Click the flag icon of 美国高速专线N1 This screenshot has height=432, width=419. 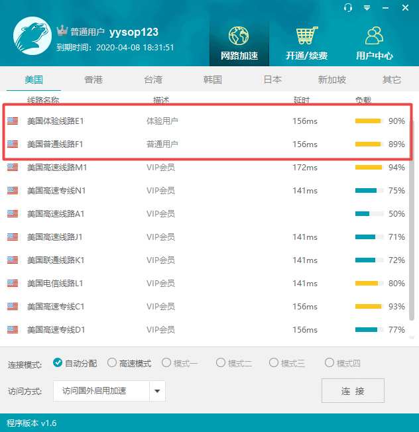pos(13,191)
